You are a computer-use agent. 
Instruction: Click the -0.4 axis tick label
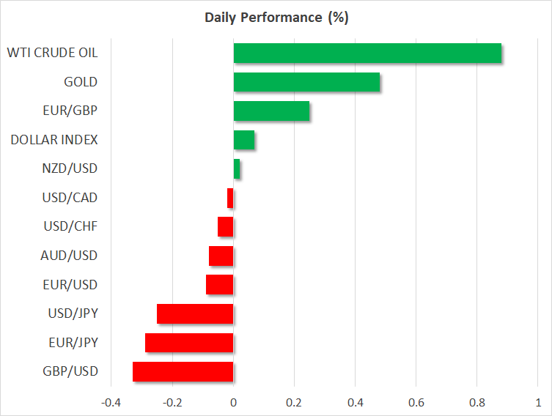(x=111, y=402)
